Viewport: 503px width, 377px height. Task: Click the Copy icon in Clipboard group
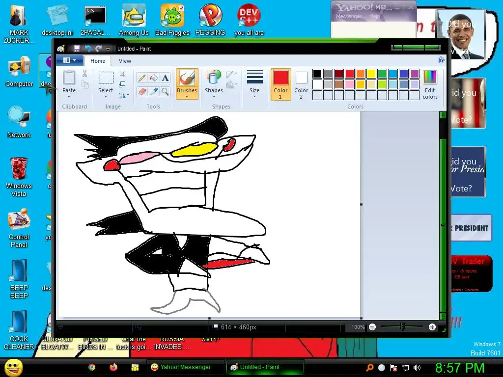click(x=84, y=84)
